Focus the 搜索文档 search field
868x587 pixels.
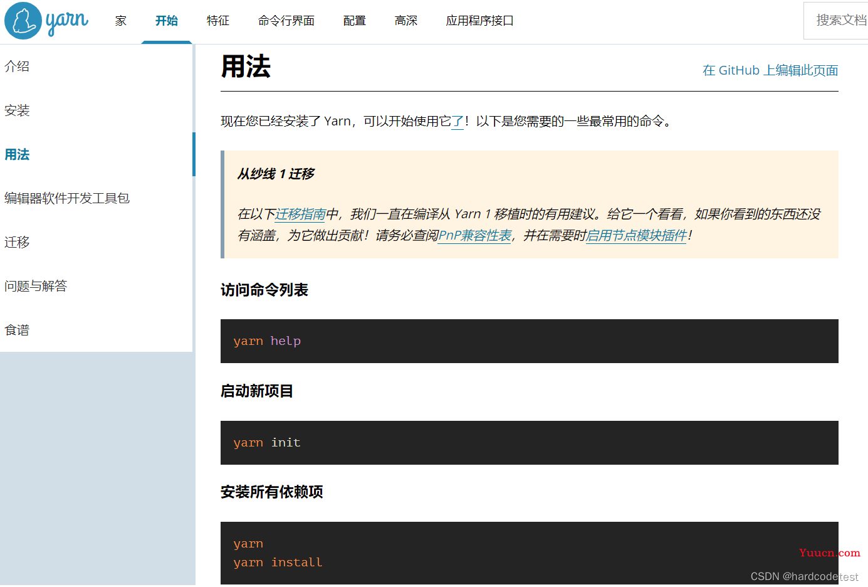[836, 21]
